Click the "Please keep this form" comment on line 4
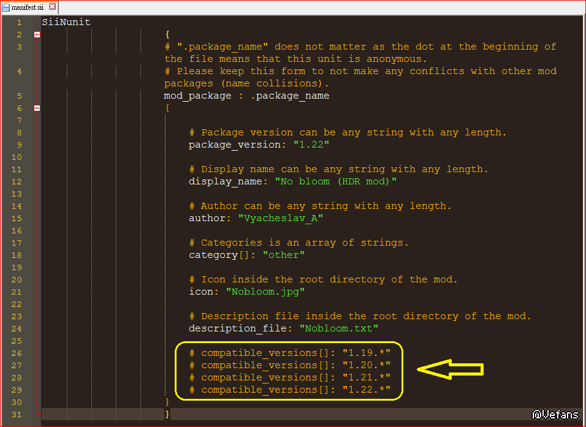Screen dimensions: 586x427 coord(360,77)
